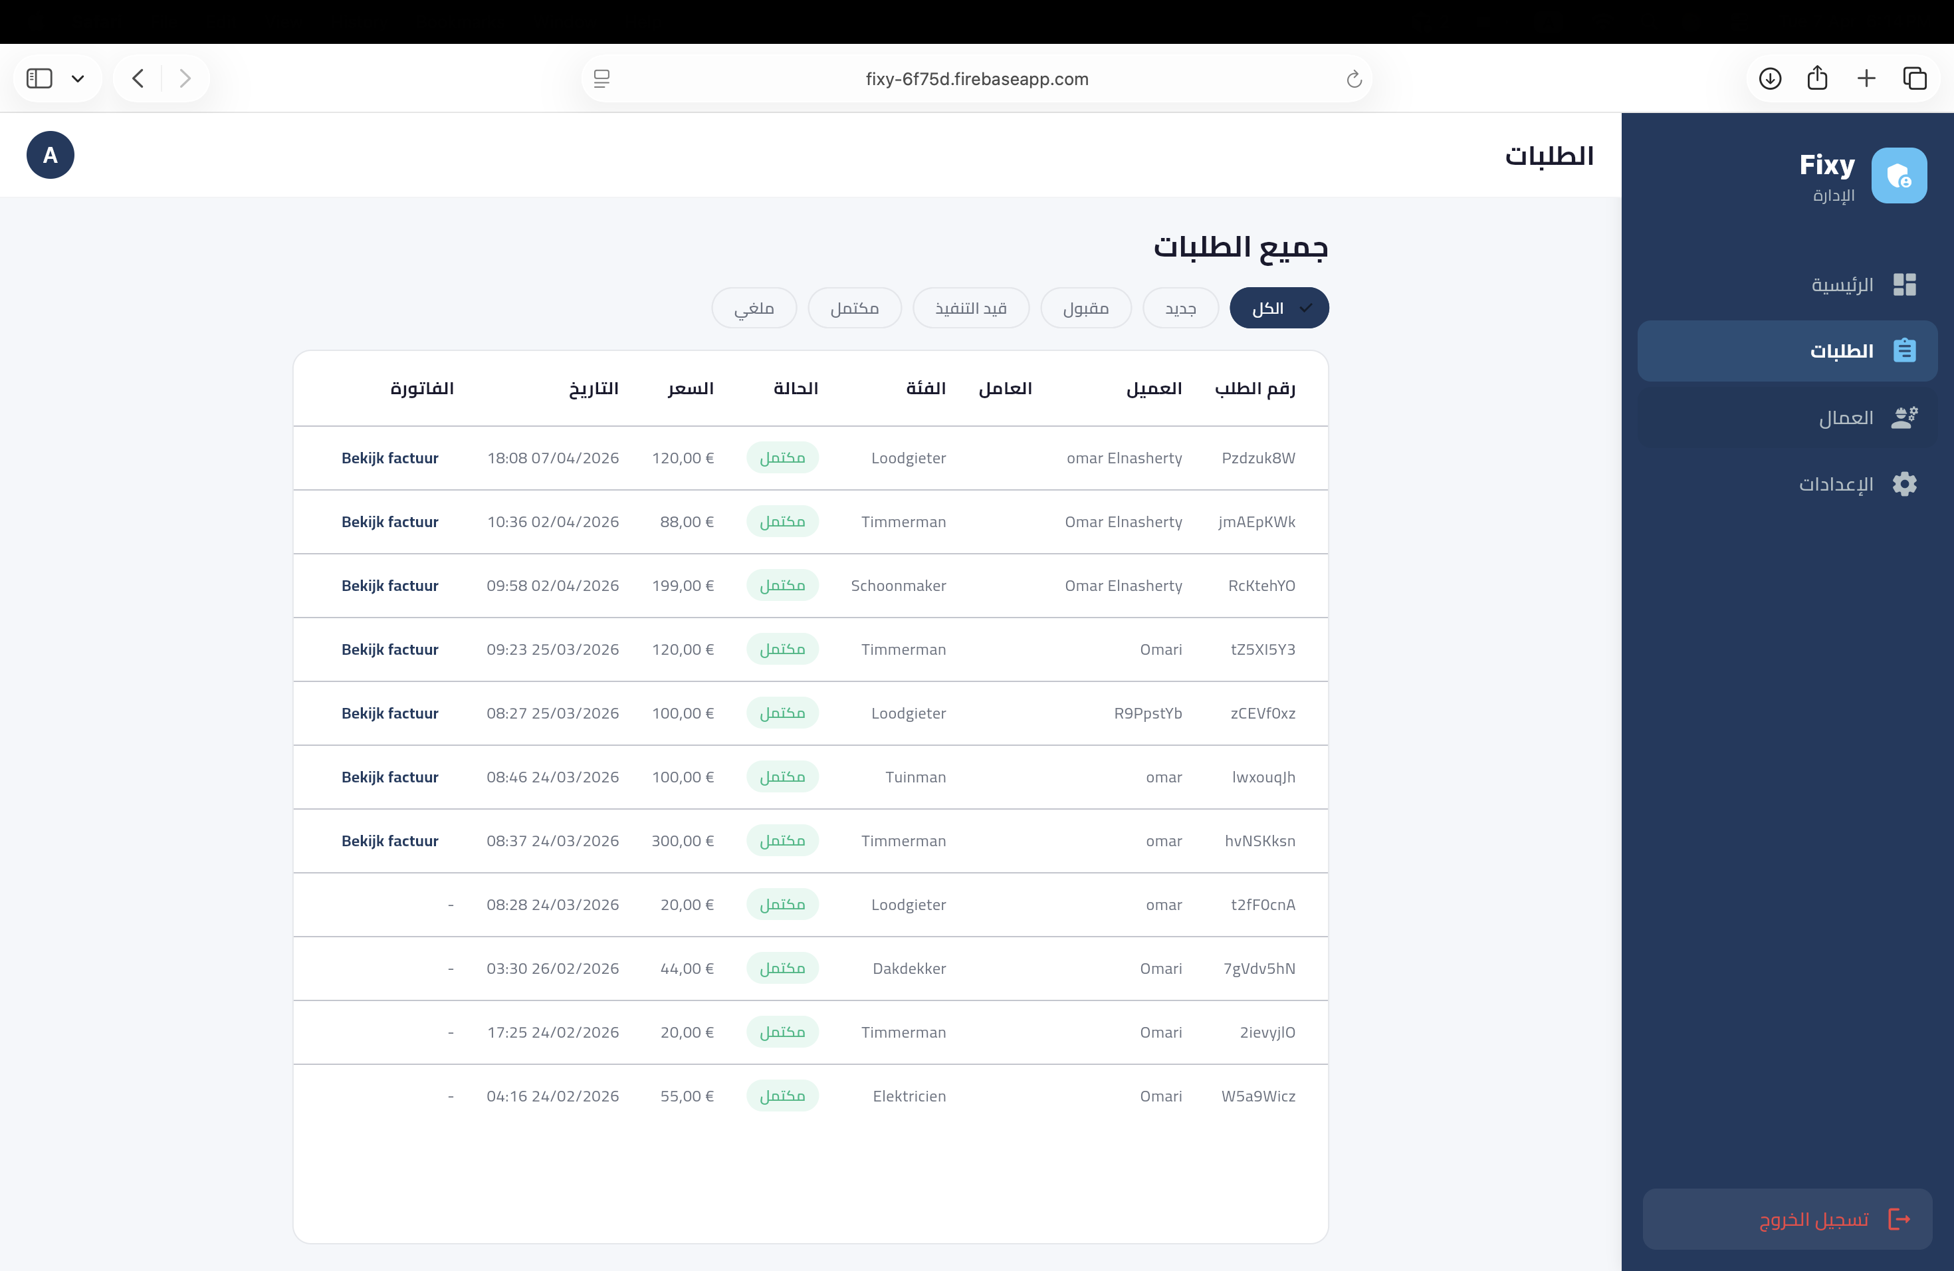1954x1271 pixels.
Task: Click the logout arrow icon next to تسجيل الخروج
Action: coord(1902,1218)
